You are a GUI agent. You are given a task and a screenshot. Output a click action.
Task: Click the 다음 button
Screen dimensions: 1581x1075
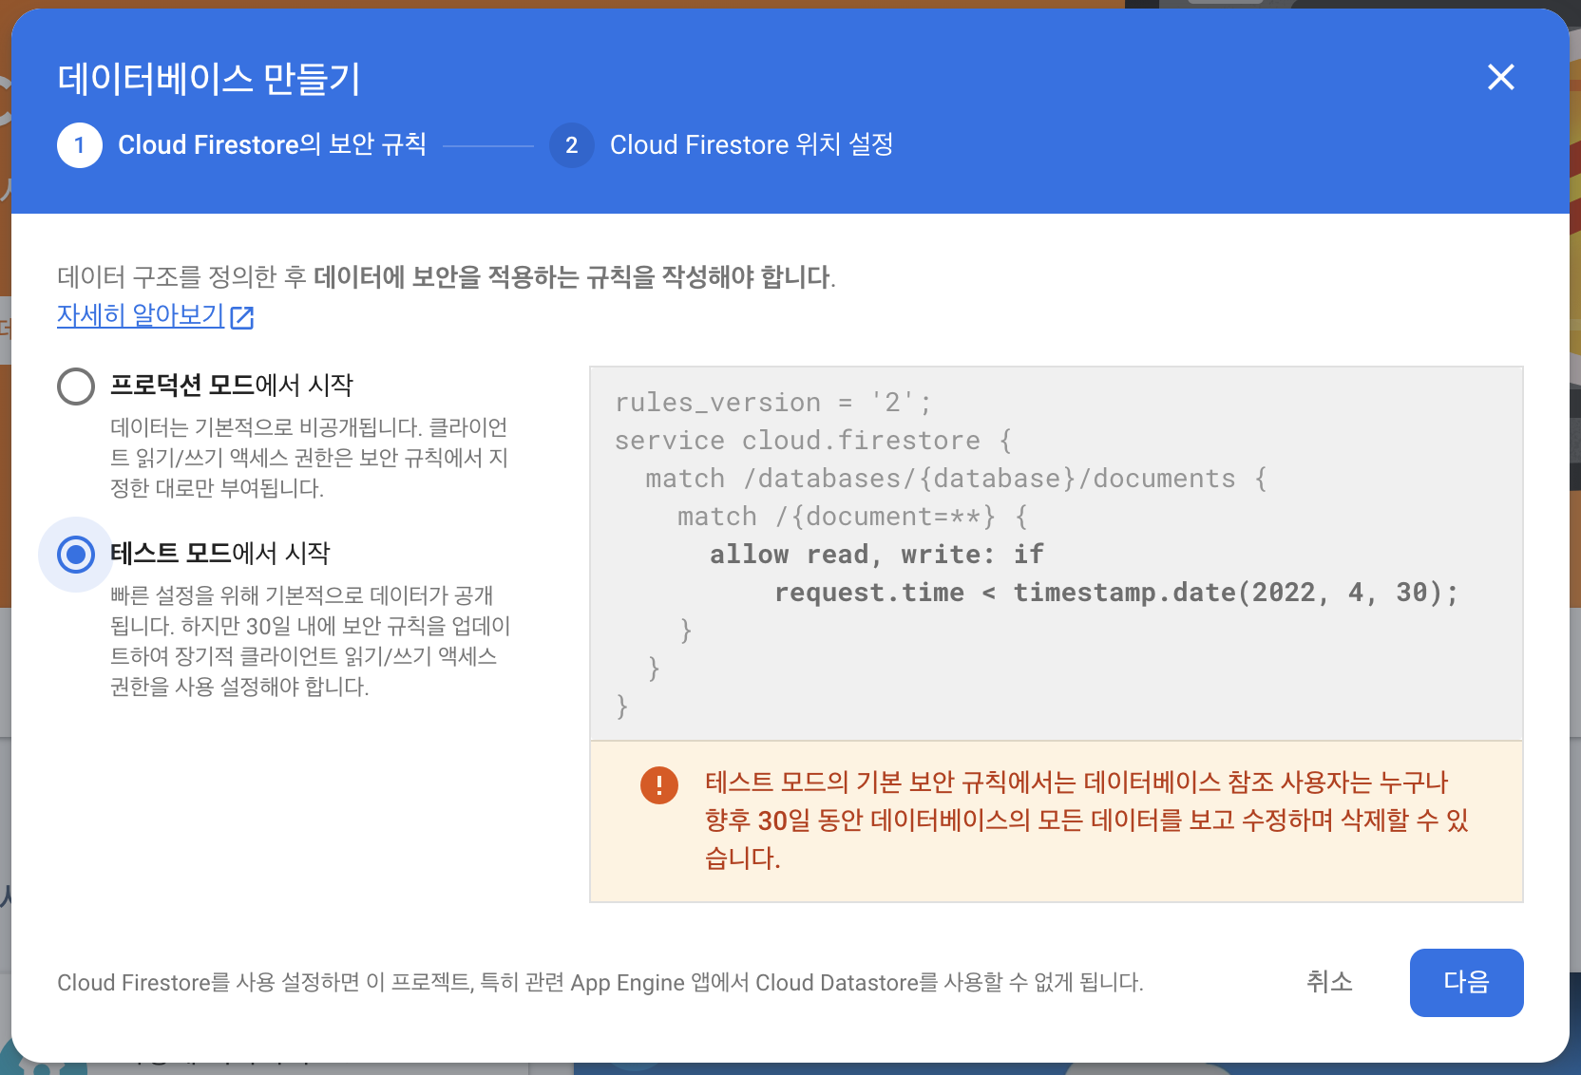(x=1466, y=982)
